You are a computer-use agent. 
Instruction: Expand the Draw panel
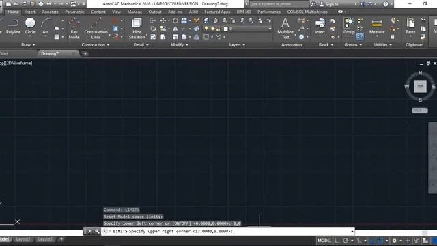coord(28,44)
